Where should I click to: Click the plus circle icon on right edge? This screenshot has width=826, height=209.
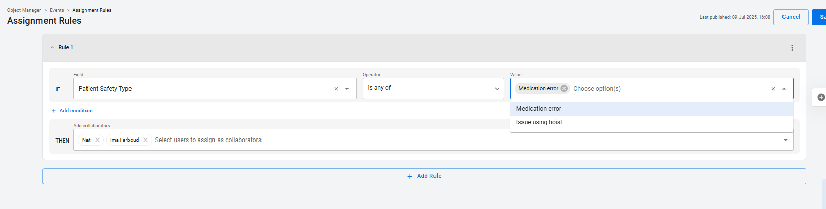[x=821, y=97]
